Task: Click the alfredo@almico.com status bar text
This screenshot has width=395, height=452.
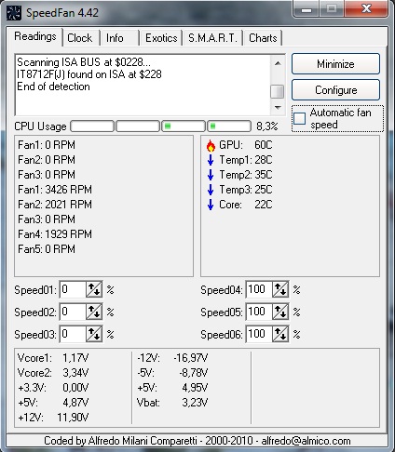Action: [x=306, y=441]
